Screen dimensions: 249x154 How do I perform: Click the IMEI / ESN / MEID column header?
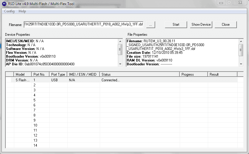(83, 74)
